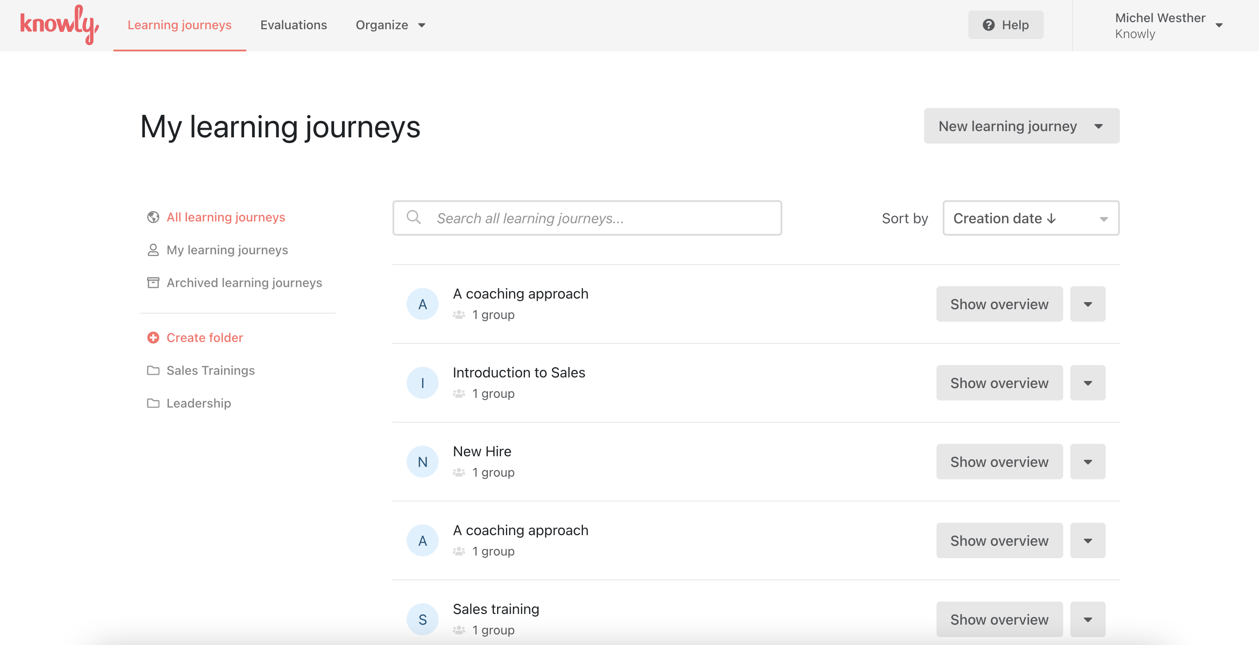
Task: Show overview of first A coaching approach
Action: pos(999,304)
